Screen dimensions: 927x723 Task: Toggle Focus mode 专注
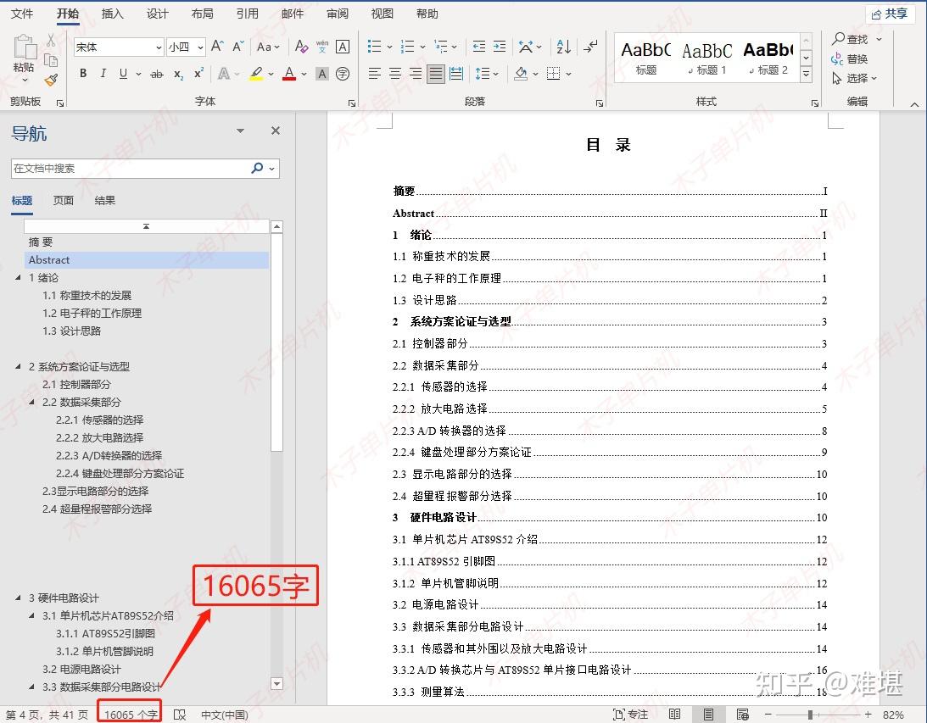pos(631,715)
